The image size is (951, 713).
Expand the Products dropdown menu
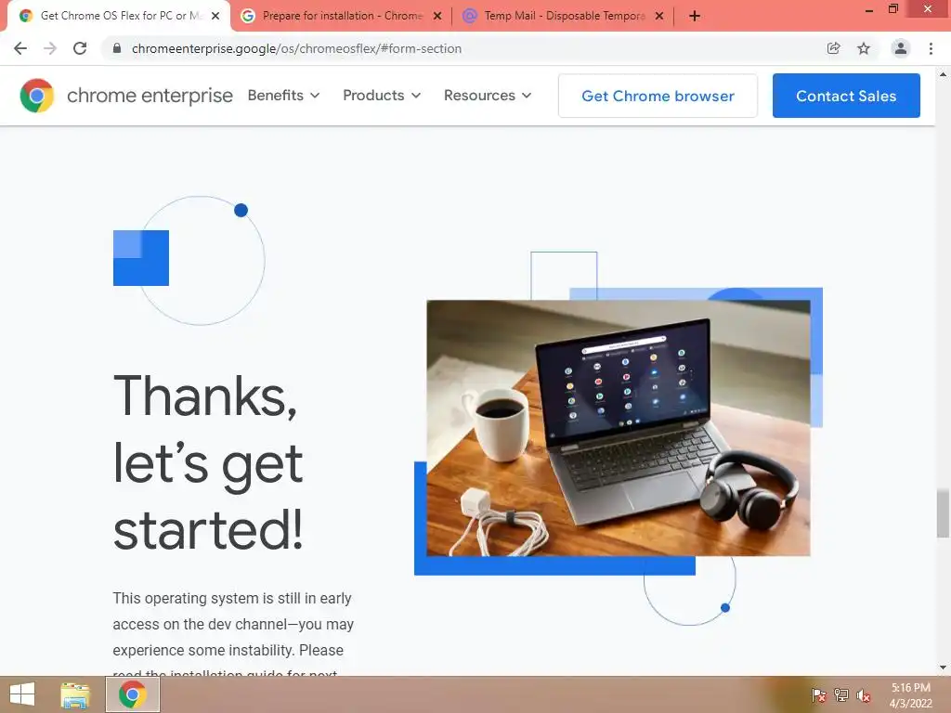382,96
